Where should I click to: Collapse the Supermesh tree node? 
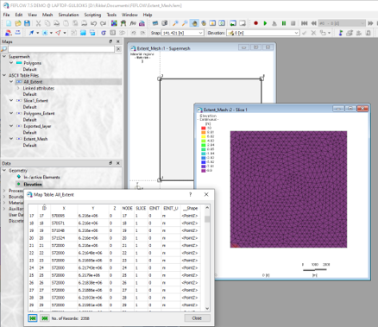[x=4, y=56]
